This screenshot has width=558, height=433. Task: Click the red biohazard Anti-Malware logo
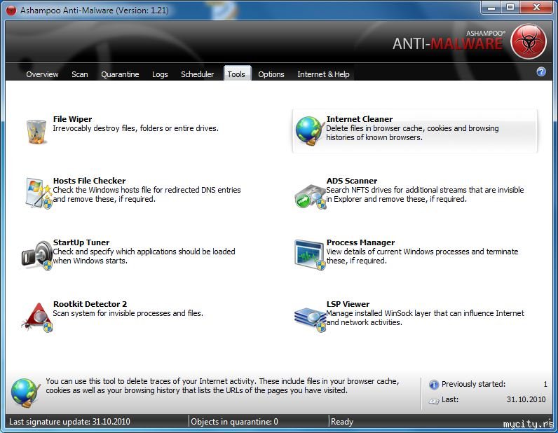tap(529, 41)
